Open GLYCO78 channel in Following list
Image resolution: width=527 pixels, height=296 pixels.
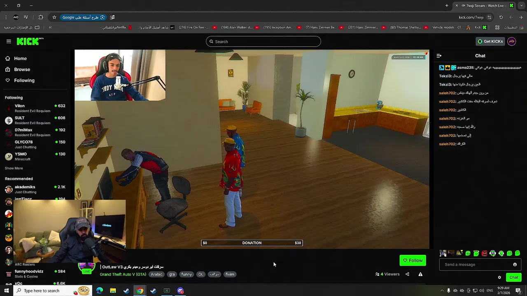[x=35, y=144]
